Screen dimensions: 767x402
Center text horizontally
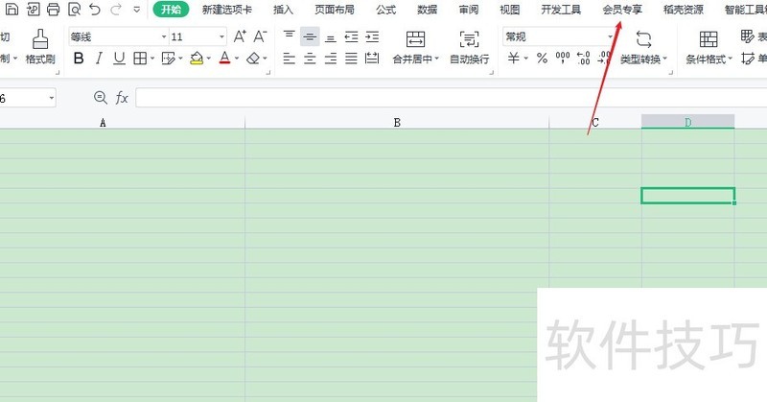pos(310,59)
